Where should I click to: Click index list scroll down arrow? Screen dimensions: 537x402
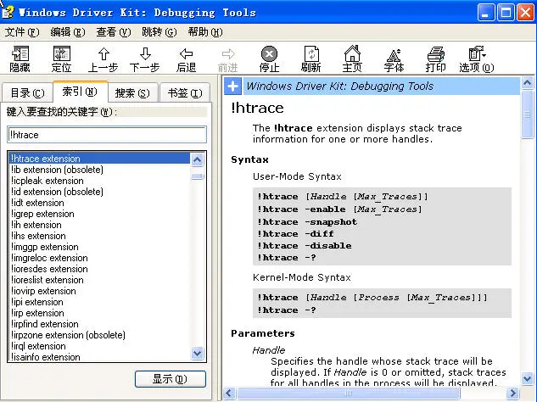pos(198,353)
